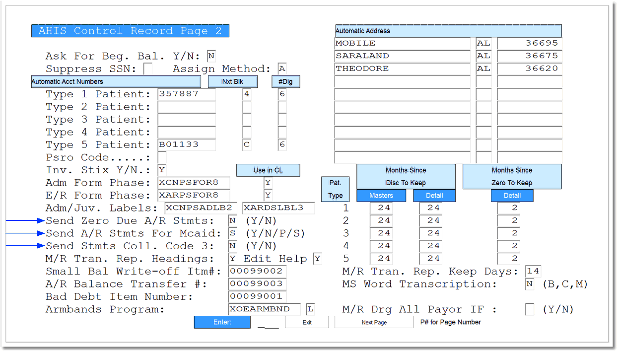Click the P# for Page Number text
The image size is (618, 352).
[451, 322]
